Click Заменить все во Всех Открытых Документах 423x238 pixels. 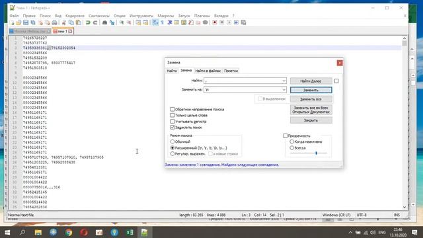click(311, 110)
